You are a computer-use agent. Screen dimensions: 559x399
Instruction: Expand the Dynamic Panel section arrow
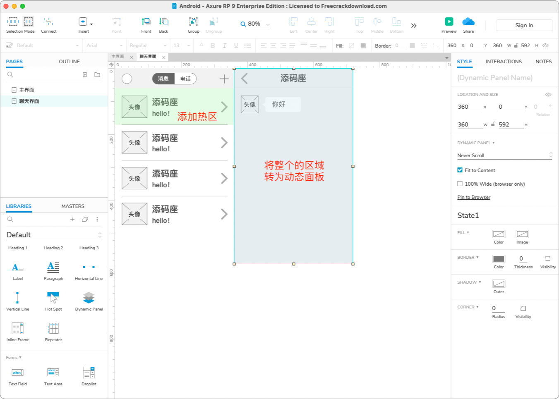click(x=493, y=143)
